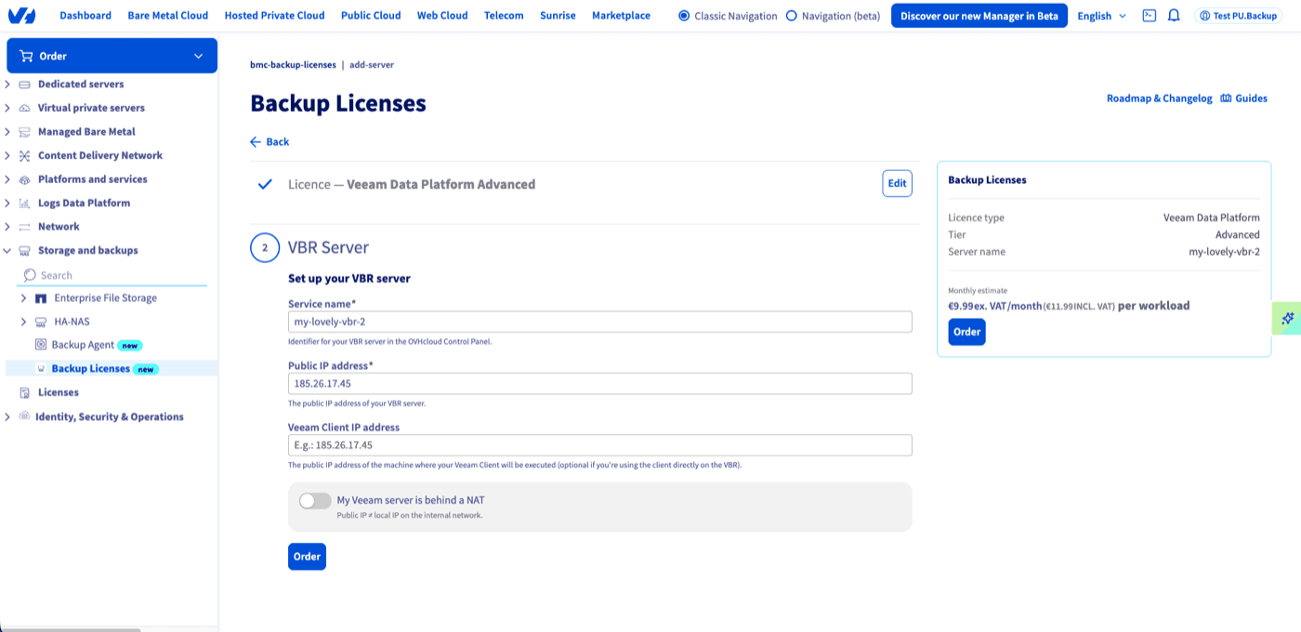Expand the Managed Bare Metal chevron
1301x632 pixels.
pyautogui.click(x=8, y=132)
